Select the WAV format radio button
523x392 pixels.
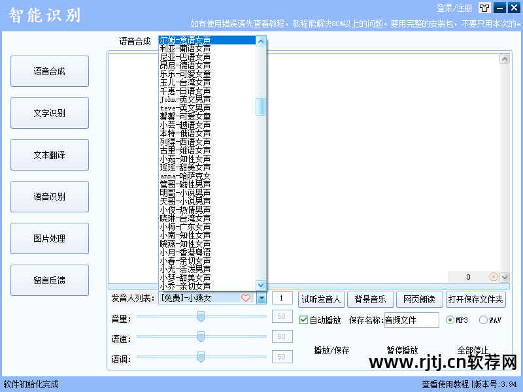pos(483,320)
